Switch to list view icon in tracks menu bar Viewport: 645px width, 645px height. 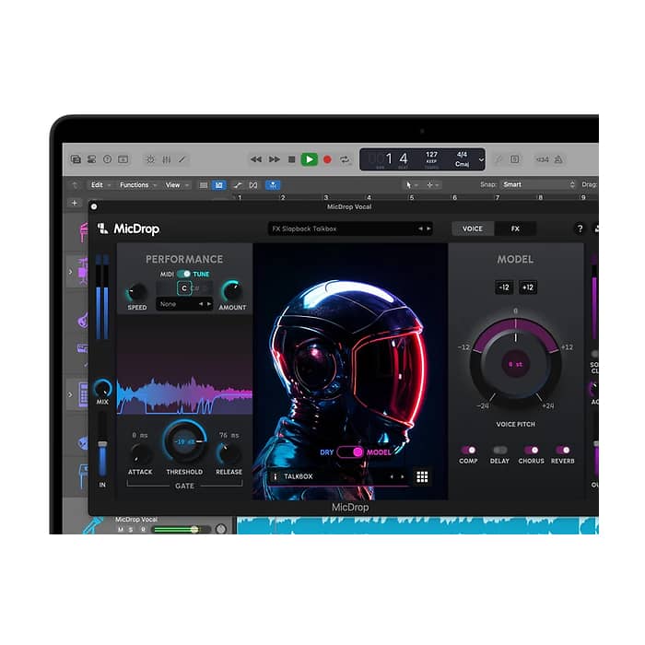point(204,185)
